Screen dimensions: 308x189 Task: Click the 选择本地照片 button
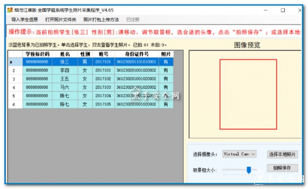pyautogui.click(x=282, y=155)
